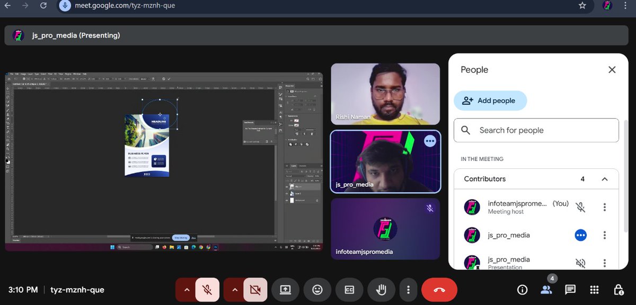The height and width of the screenshot is (305, 636).
Task: Click the browser forward arrow
Action: pos(25,6)
